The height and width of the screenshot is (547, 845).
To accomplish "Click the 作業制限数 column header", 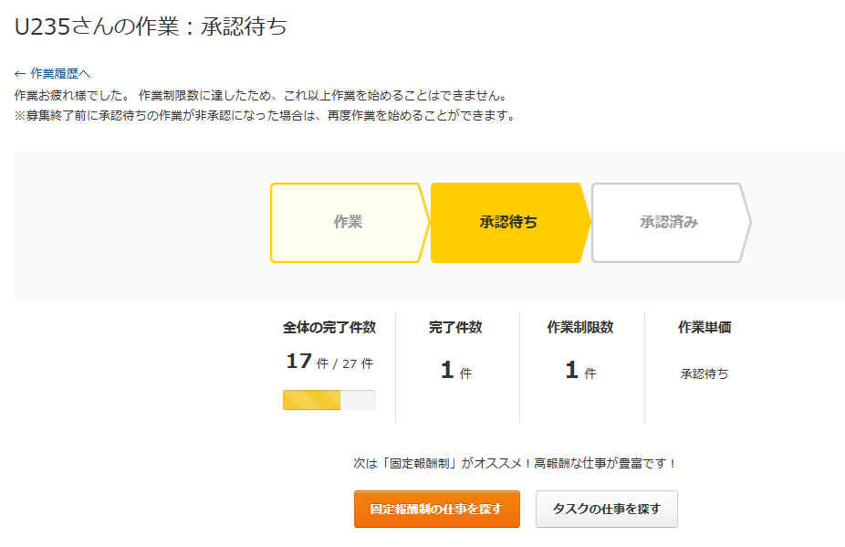I will tap(580, 327).
